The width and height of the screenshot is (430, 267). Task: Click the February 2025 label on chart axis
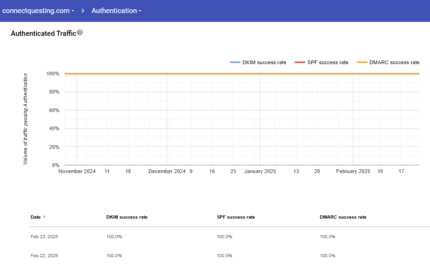[353, 171]
